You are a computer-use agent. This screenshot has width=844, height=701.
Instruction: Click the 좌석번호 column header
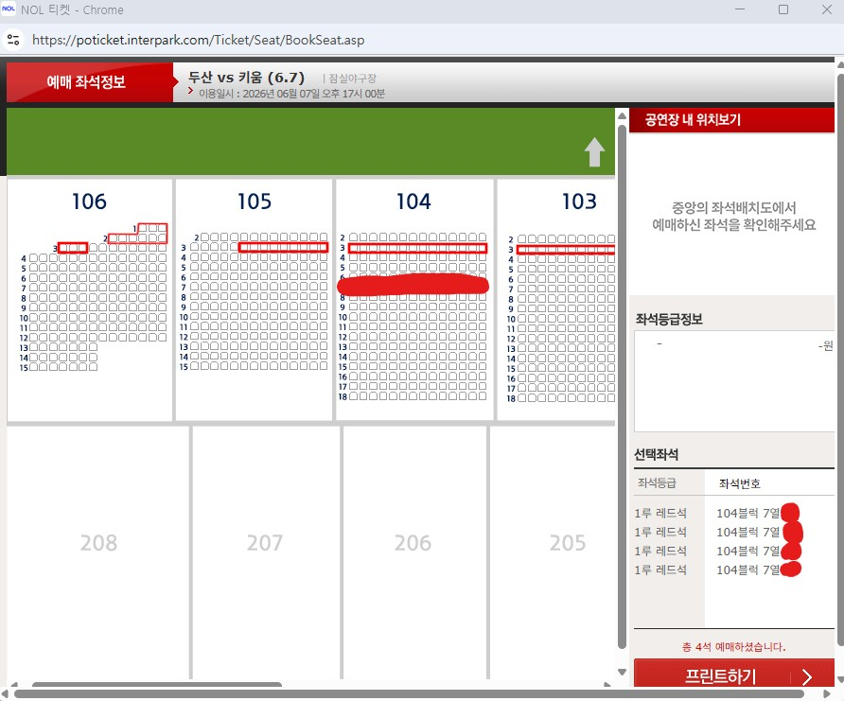[740, 483]
